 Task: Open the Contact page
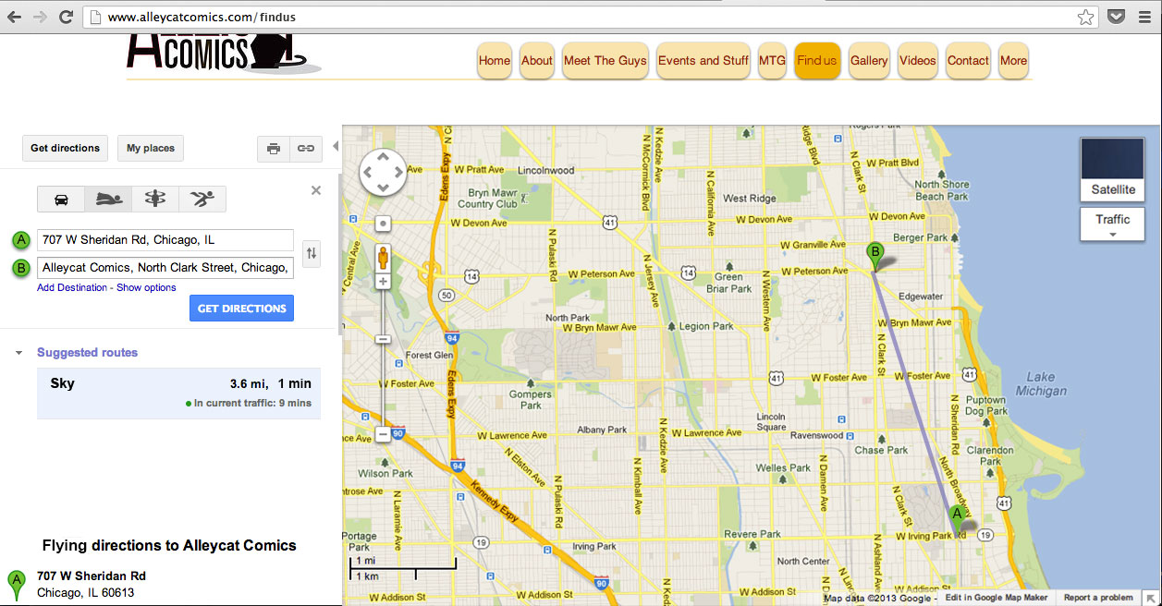pyautogui.click(x=968, y=61)
